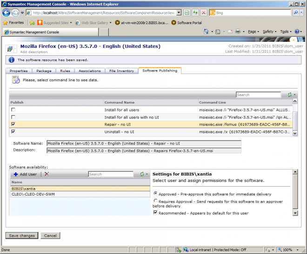Open the search provider dropdown arrow

[x=301, y=13]
